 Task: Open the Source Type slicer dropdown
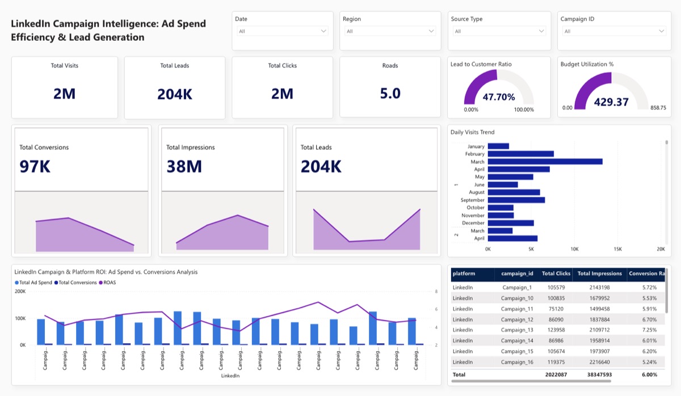click(499, 31)
